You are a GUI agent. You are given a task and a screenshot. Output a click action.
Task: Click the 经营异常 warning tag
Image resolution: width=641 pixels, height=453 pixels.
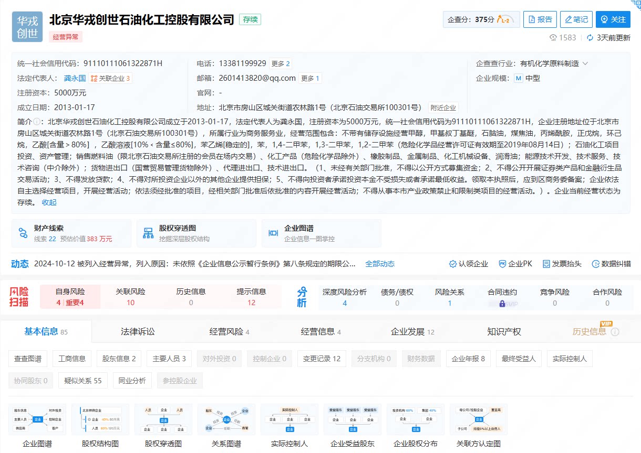66,37
